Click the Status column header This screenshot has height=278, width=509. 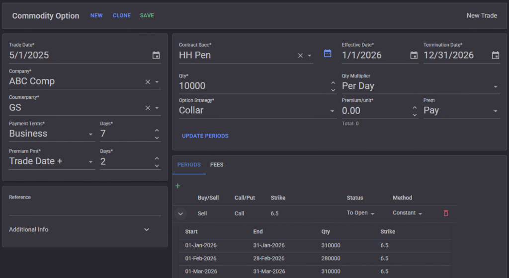[355, 198]
